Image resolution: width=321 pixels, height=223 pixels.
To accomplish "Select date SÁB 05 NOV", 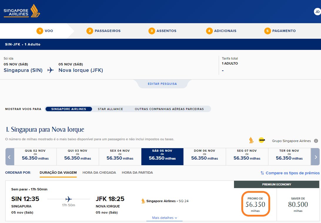I will pyautogui.click(x=162, y=157).
